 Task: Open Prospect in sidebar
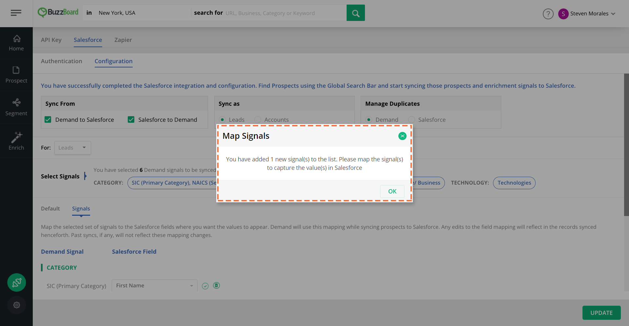click(16, 75)
